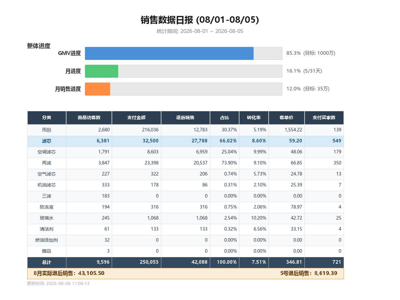Select the 清洁剂 category cell
The image size is (400, 300).
click(47, 229)
